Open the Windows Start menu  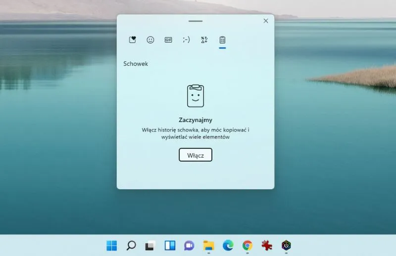tap(112, 246)
